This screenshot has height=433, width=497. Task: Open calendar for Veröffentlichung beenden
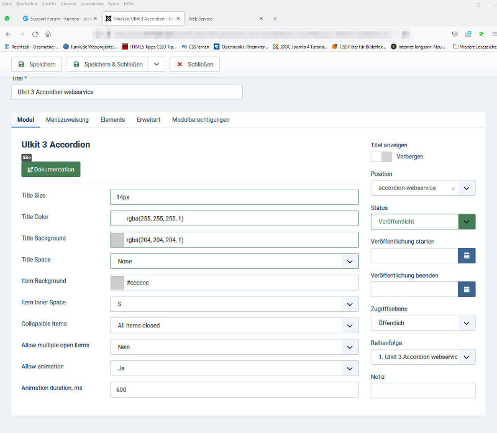tap(467, 289)
